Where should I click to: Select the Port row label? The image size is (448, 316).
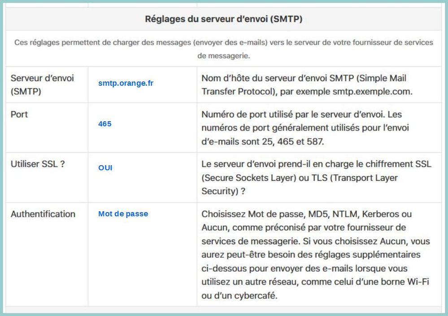click(x=19, y=115)
